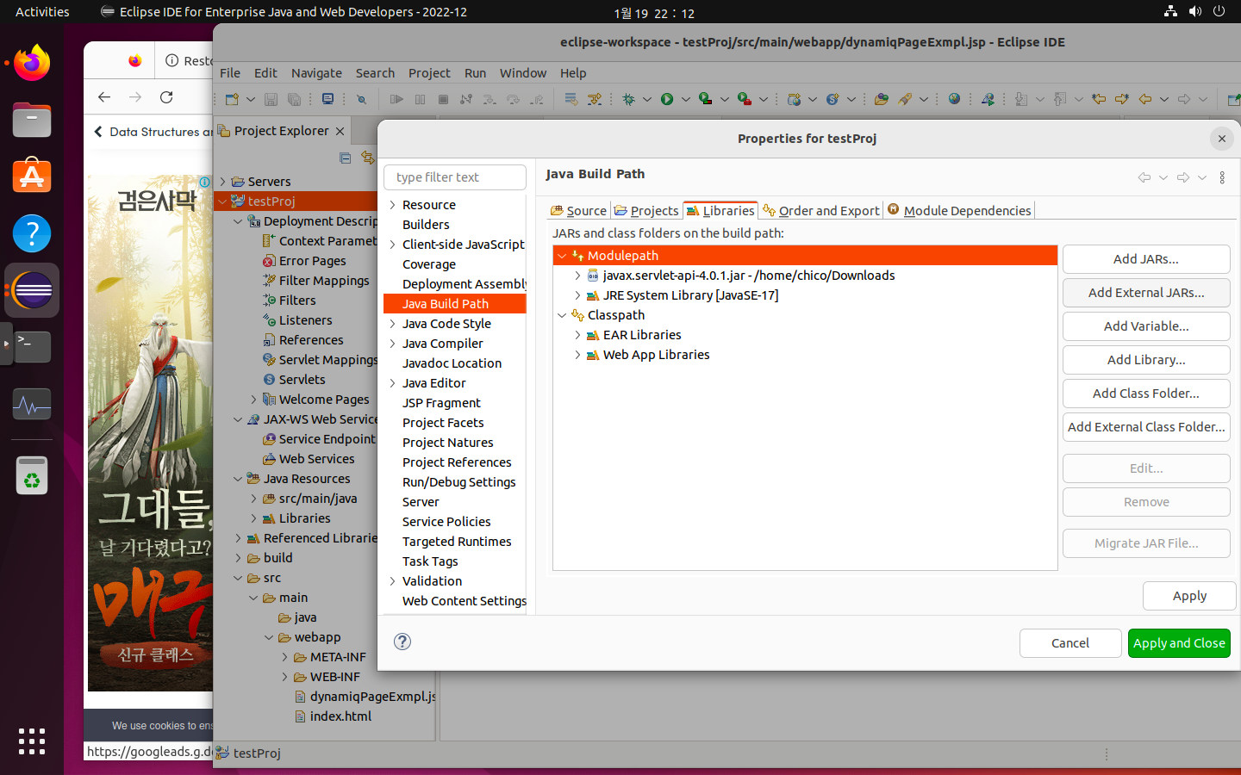Expand the Java Compiler properties category
This screenshot has height=775, width=1241.
coord(393,344)
